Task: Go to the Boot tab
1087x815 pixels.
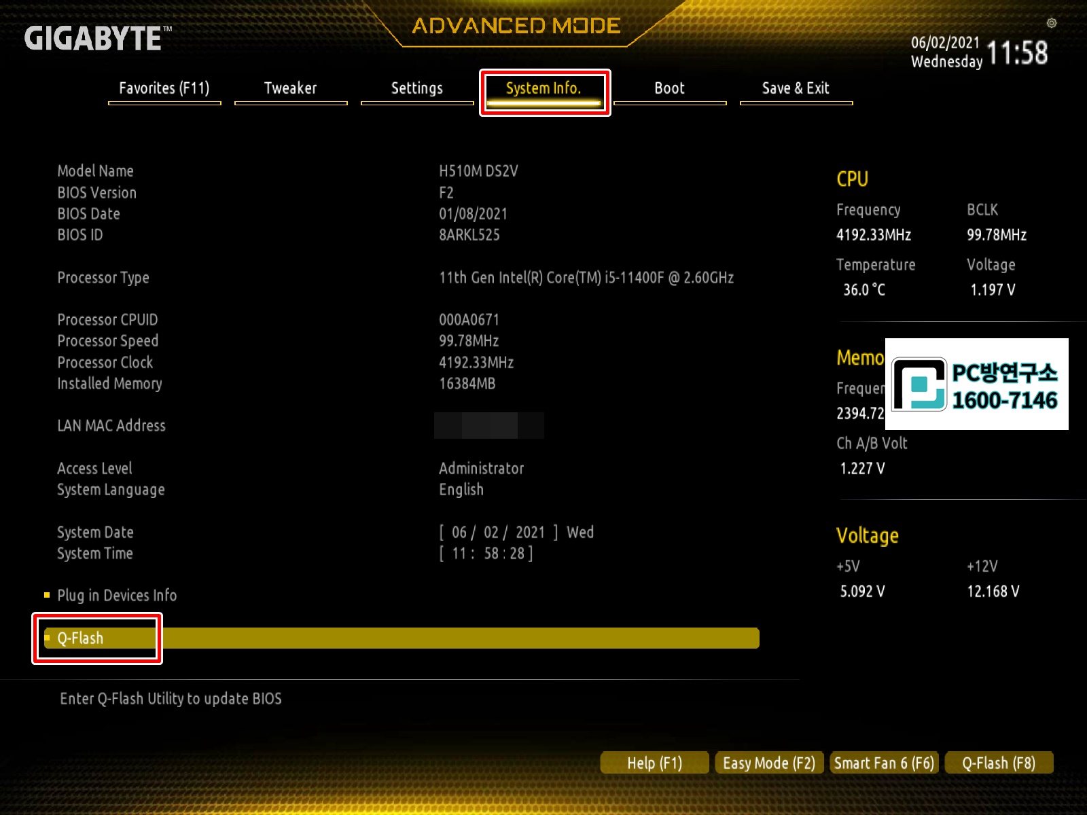Action: (670, 89)
